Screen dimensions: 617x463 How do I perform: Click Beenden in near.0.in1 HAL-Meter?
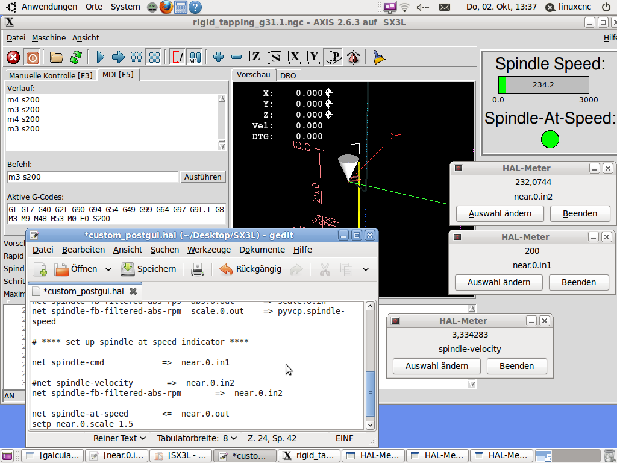578,282
